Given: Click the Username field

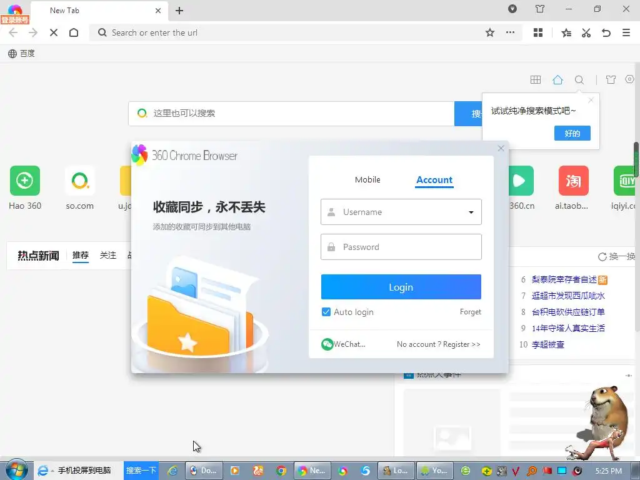Looking at the screenshot, I should pyautogui.click(x=401, y=212).
